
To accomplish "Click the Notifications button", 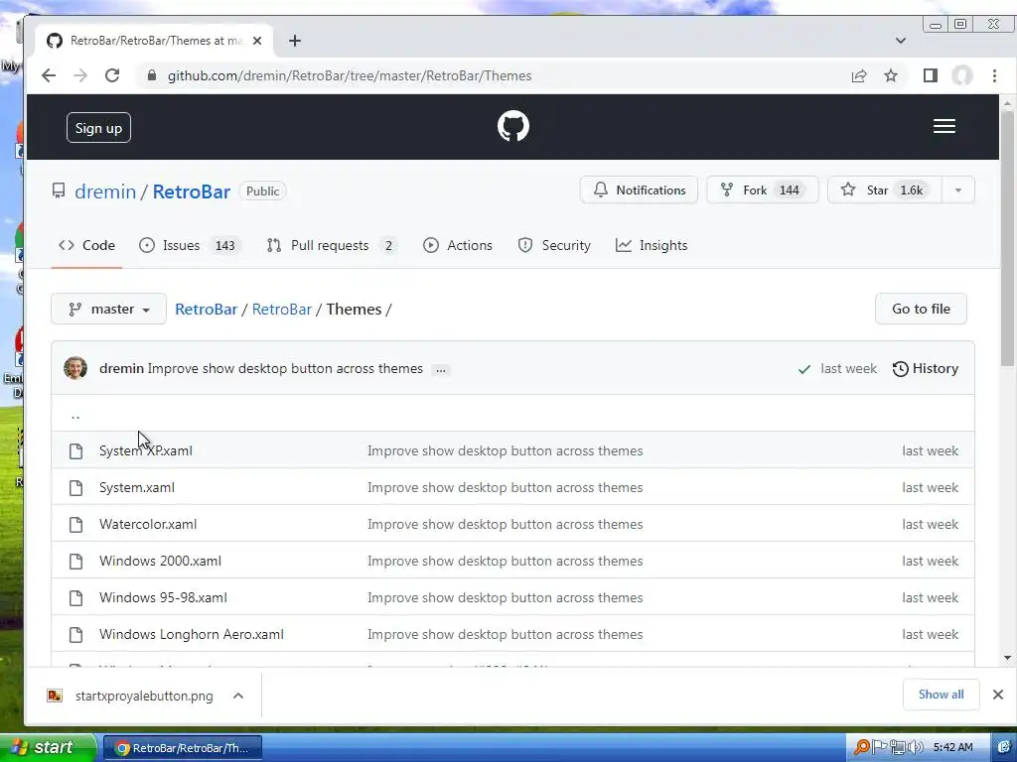I will 639,190.
